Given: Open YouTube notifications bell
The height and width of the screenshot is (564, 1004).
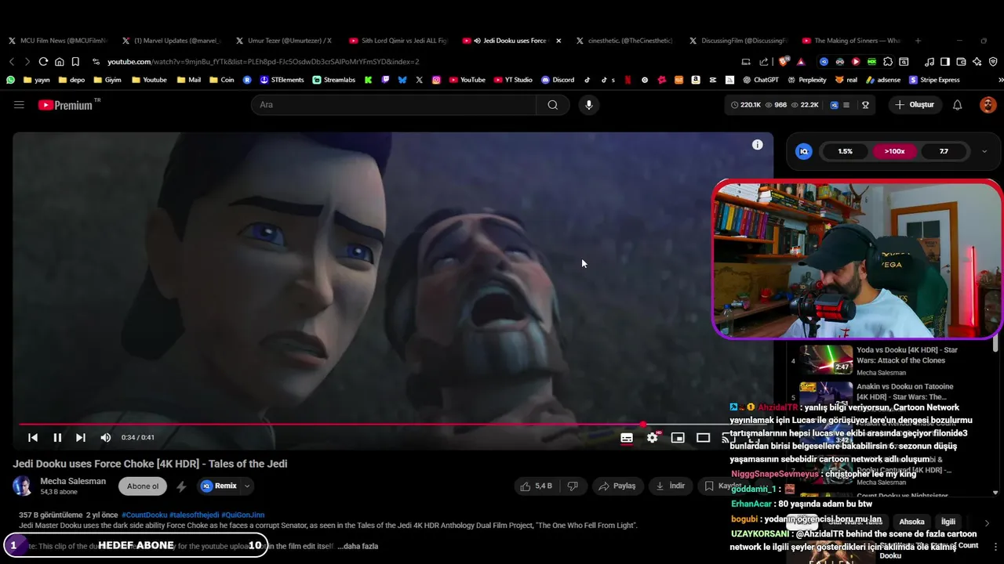Looking at the screenshot, I should pos(957,105).
